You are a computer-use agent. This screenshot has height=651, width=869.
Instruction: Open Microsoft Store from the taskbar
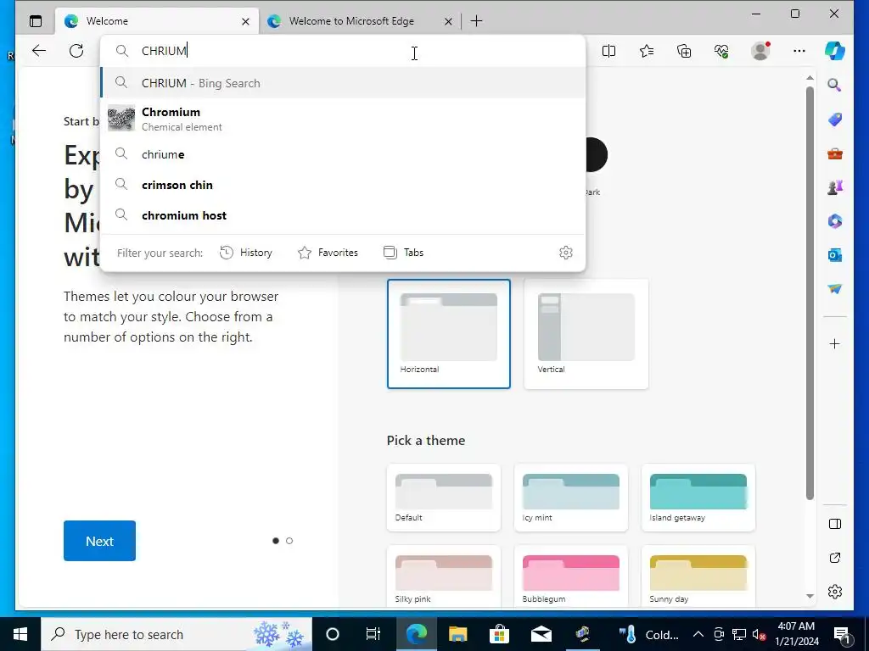[499, 634]
